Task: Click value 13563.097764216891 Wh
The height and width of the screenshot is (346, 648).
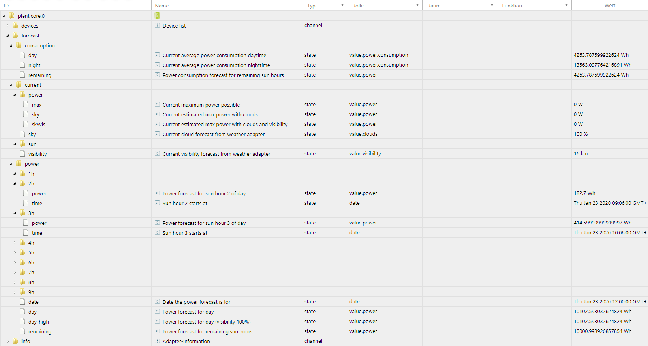Action: [603, 65]
